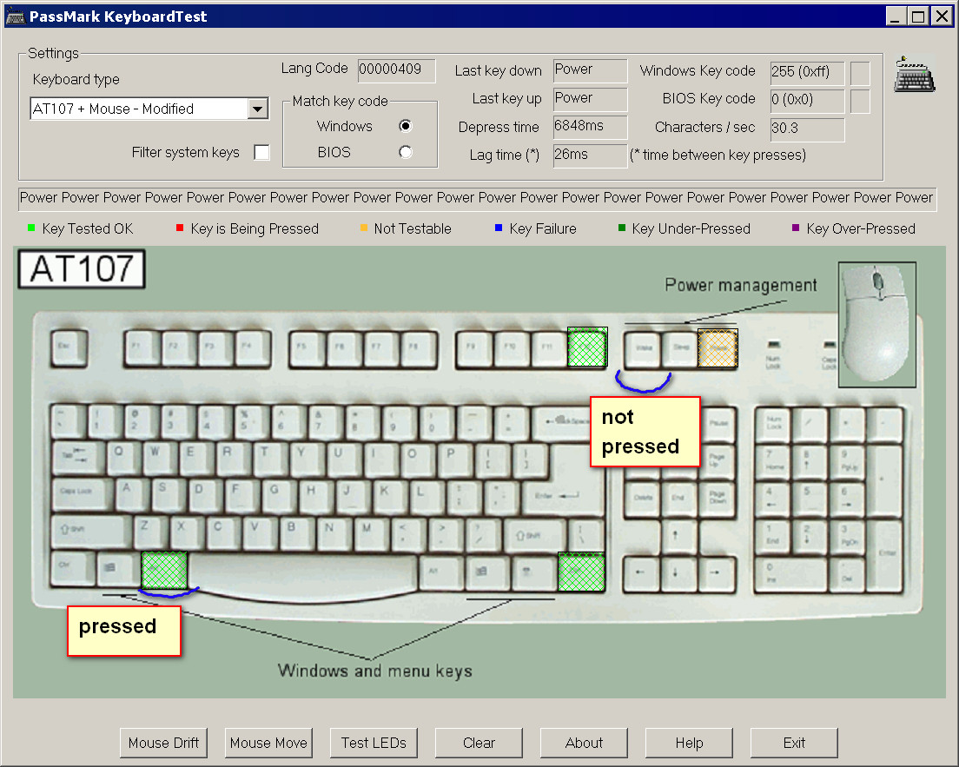Select the BIOS match key code option

[405, 152]
